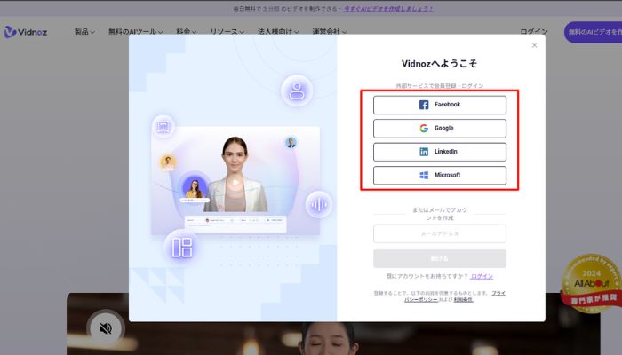Open the ログイン link under the continue button
Screen dimensions: 622x355
click(x=482, y=276)
